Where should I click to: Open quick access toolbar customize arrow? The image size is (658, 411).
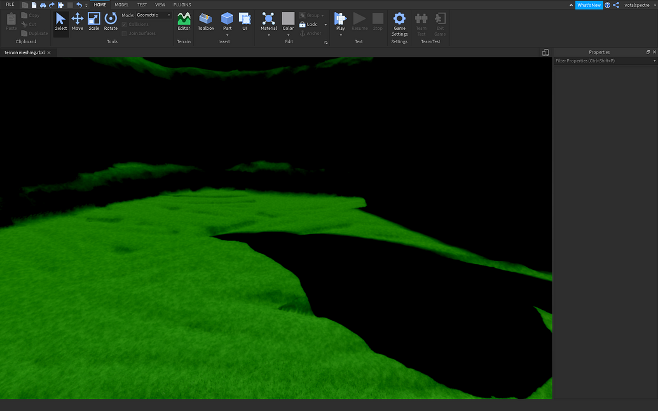[x=86, y=6]
